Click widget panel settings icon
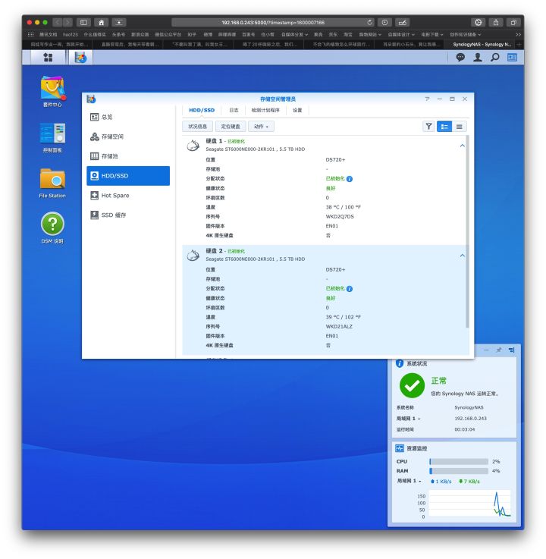The image size is (546, 559). click(x=511, y=350)
